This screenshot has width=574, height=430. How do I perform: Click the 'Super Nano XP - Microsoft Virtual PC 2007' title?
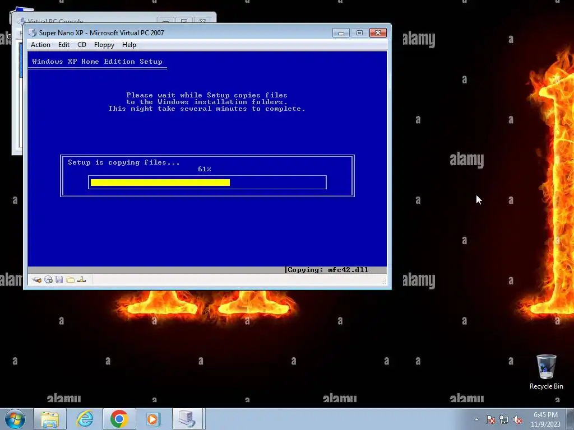[101, 33]
